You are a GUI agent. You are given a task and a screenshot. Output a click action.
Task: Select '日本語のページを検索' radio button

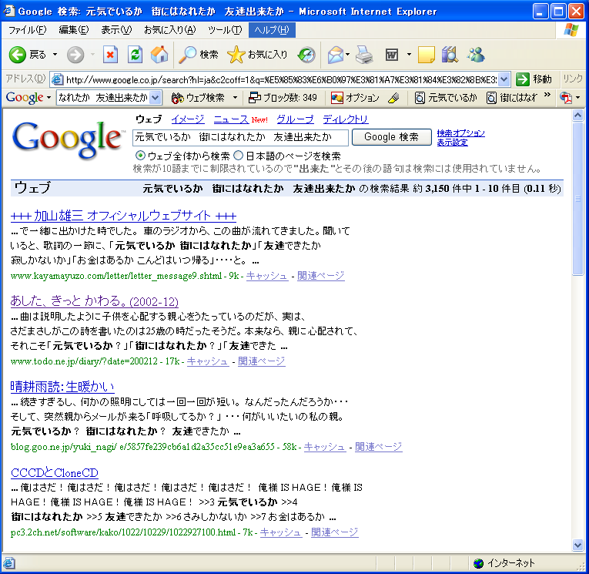pyautogui.click(x=238, y=155)
